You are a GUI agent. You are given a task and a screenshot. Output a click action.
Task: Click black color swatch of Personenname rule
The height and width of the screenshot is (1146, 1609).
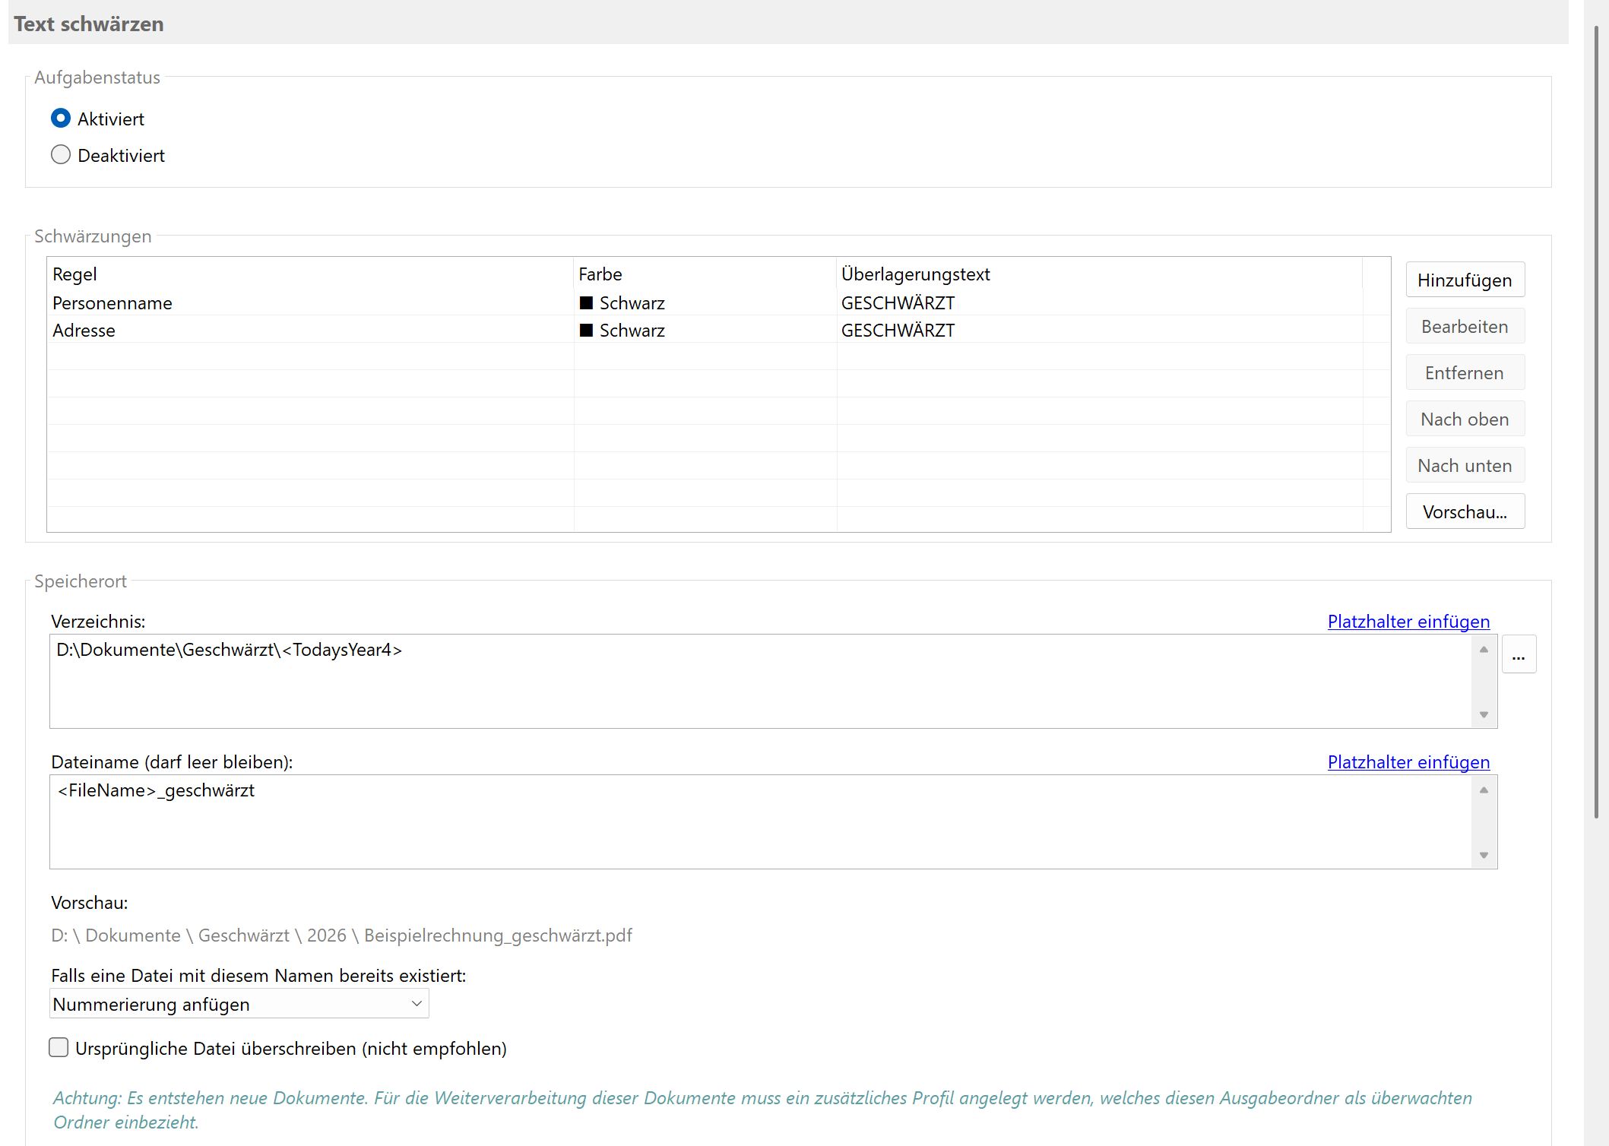[x=586, y=303]
